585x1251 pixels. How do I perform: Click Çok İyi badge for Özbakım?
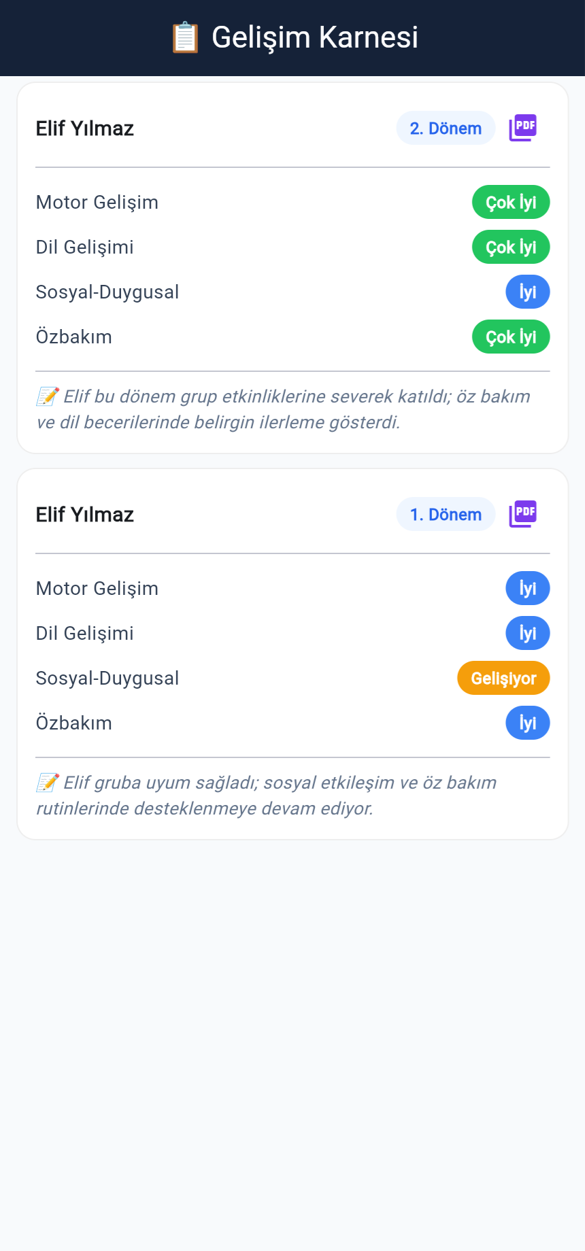point(511,337)
